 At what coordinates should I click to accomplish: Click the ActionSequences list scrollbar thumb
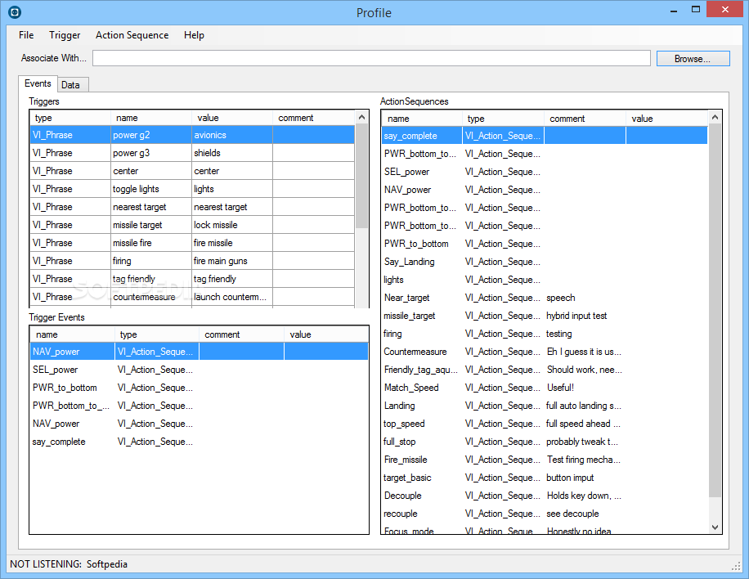[x=715, y=311]
